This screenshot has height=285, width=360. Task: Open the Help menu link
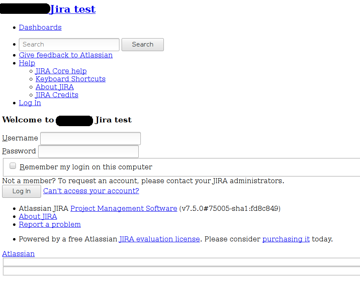coord(27,63)
